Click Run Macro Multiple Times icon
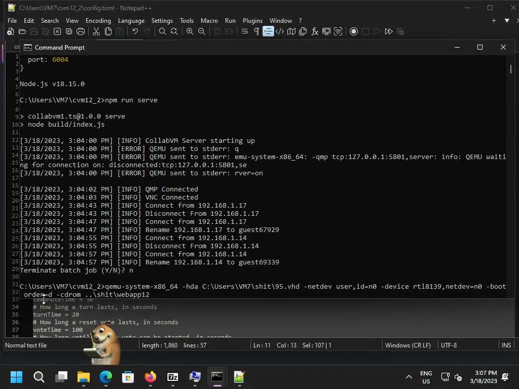This screenshot has height=389, width=519. 389,31
